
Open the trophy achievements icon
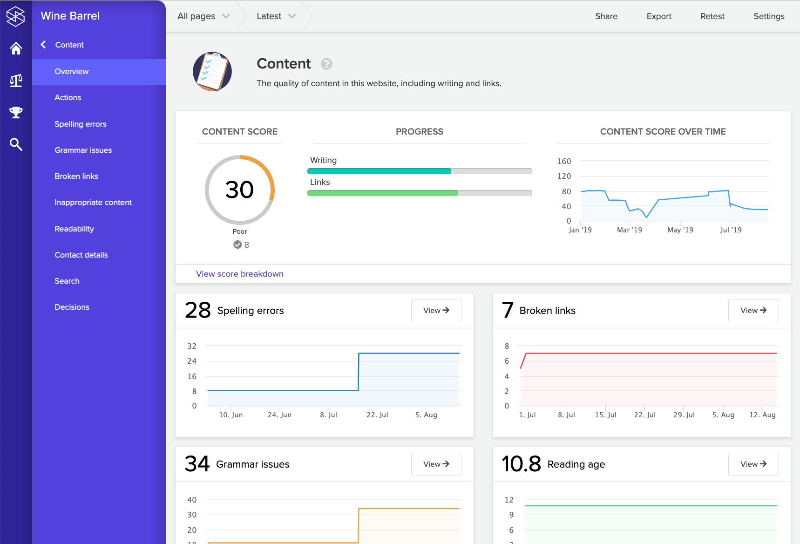click(16, 112)
